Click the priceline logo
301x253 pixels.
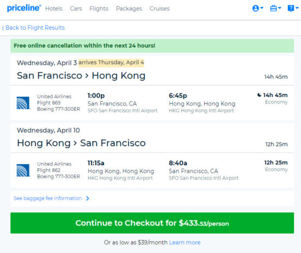(24, 8)
